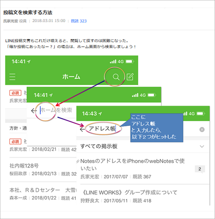Viewport: 215px width, 219px height.
Task: Click the magnifier search icon beside ホーム
Action: pyautogui.click(x=116, y=77)
